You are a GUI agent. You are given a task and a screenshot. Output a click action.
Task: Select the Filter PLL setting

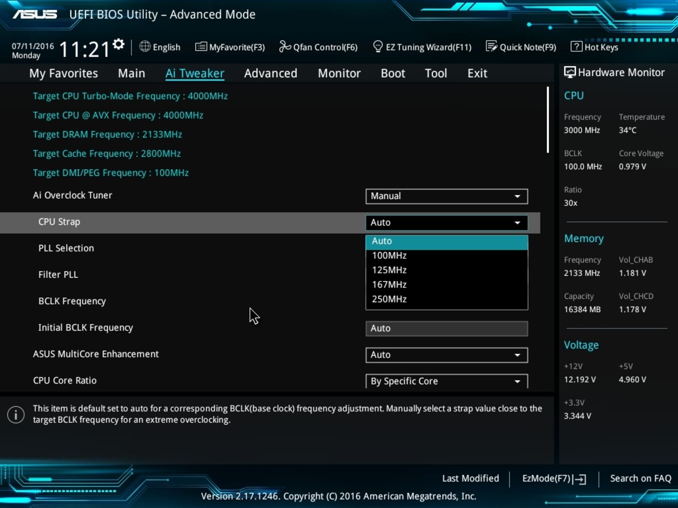[x=58, y=274]
